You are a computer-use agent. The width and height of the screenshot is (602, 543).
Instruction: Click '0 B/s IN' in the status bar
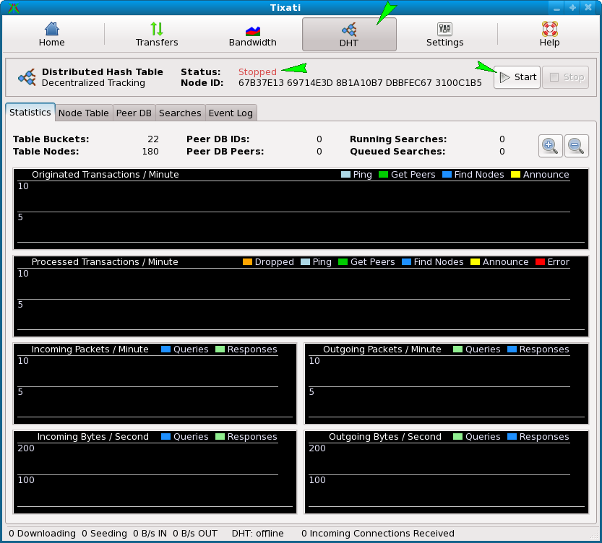[150, 534]
